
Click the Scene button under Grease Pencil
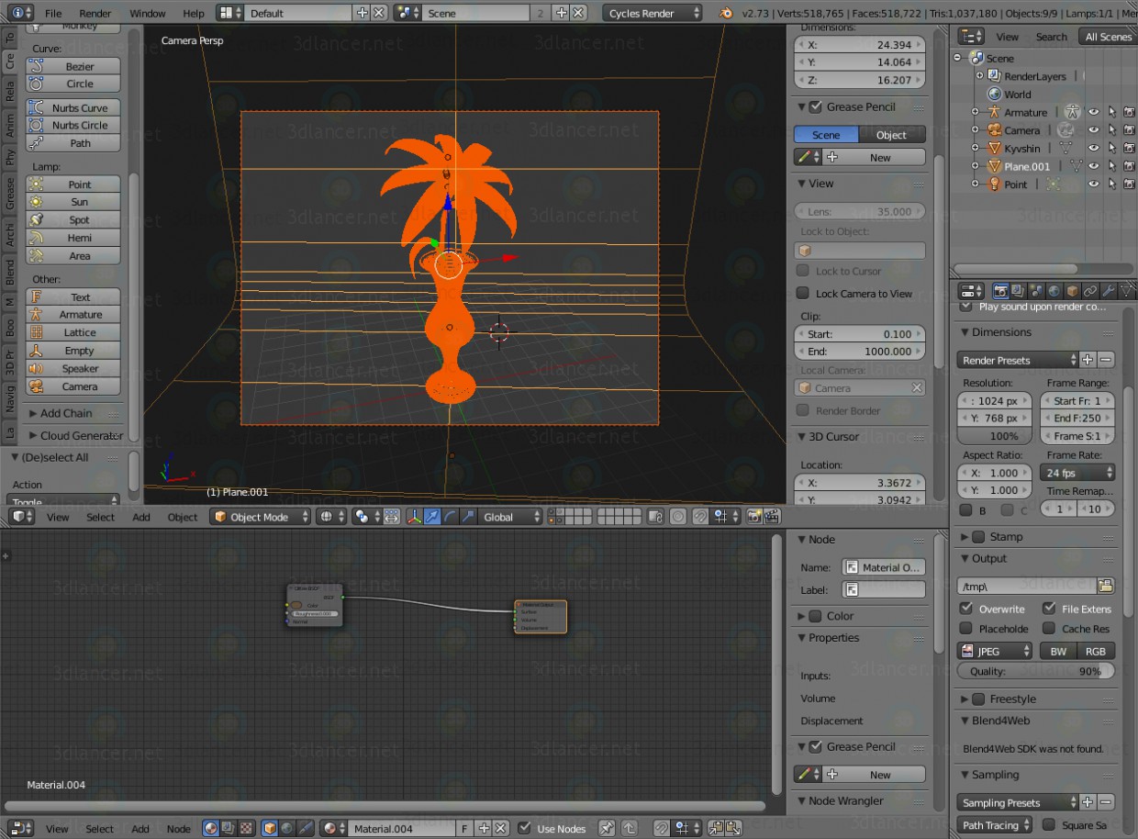click(x=826, y=135)
